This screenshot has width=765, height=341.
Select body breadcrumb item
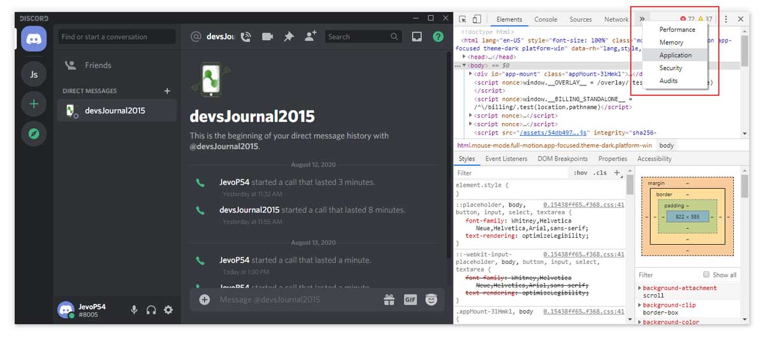click(666, 145)
